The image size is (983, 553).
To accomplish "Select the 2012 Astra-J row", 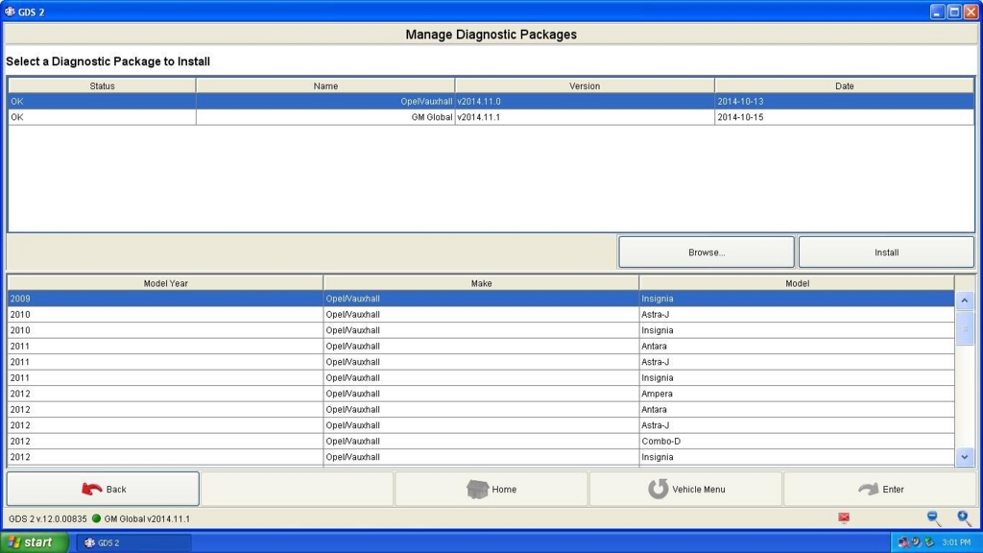I will 481,425.
